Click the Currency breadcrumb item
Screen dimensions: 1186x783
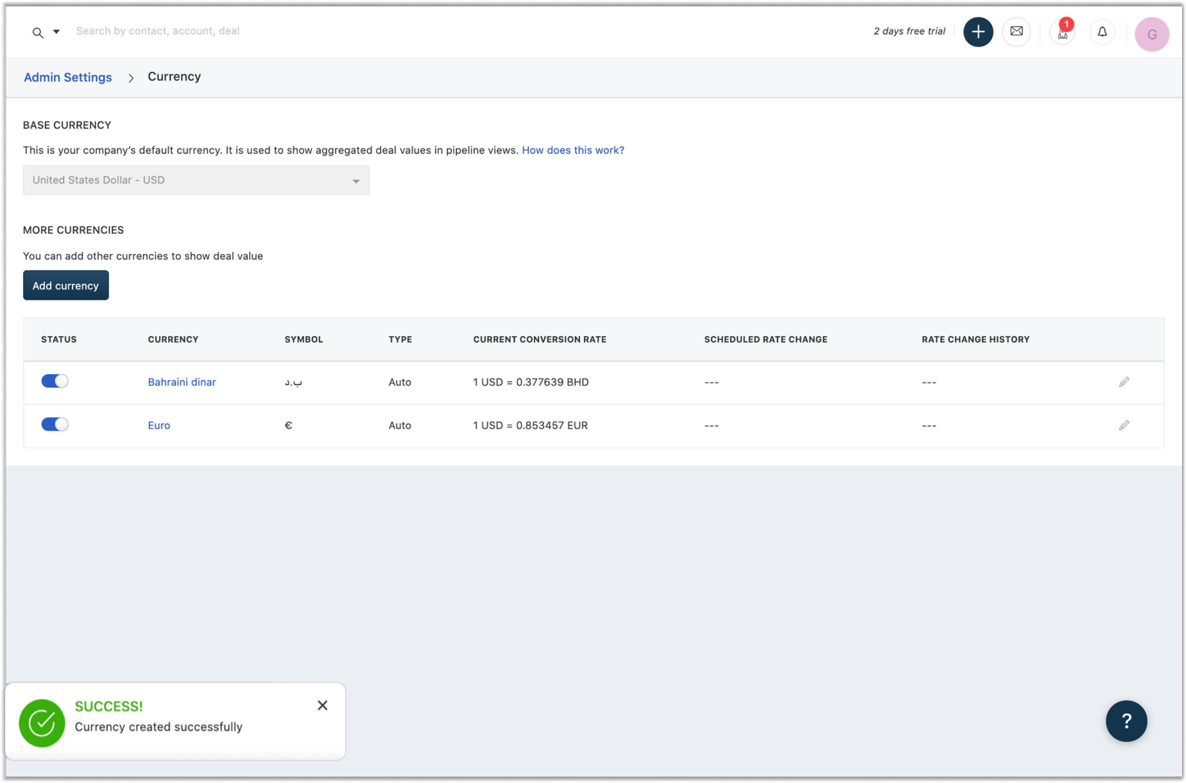click(x=174, y=77)
